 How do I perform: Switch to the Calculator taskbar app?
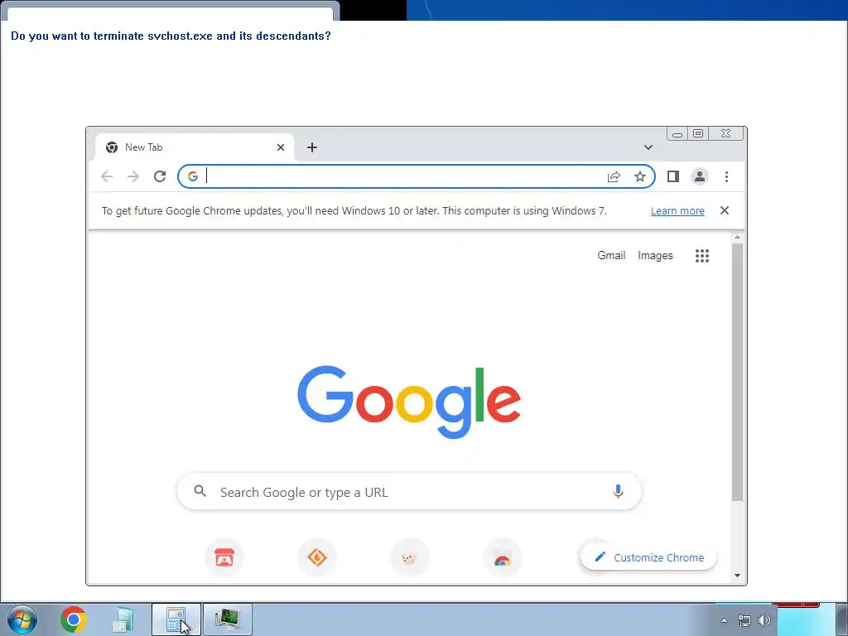click(x=176, y=619)
